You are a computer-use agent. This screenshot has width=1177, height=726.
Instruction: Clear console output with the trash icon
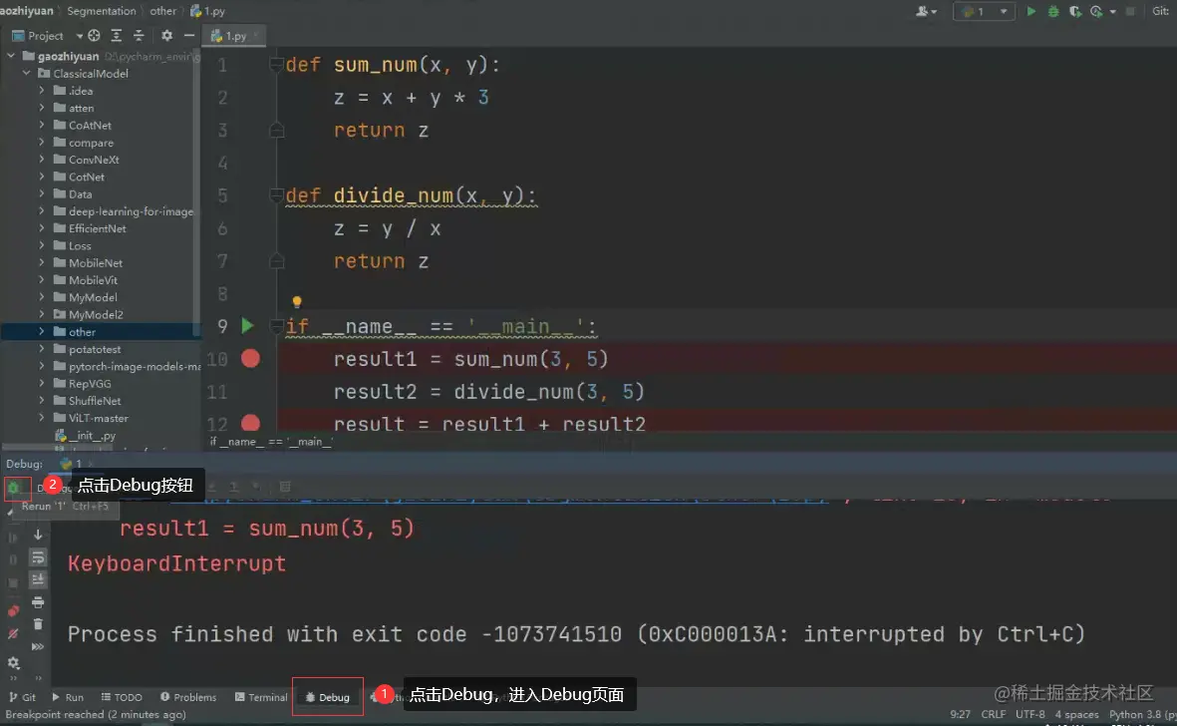[x=38, y=624]
